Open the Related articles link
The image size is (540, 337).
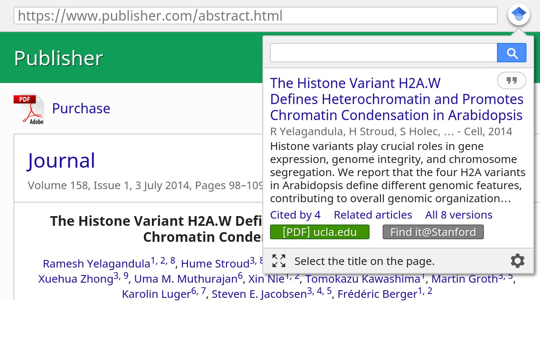pyautogui.click(x=373, y=215)
